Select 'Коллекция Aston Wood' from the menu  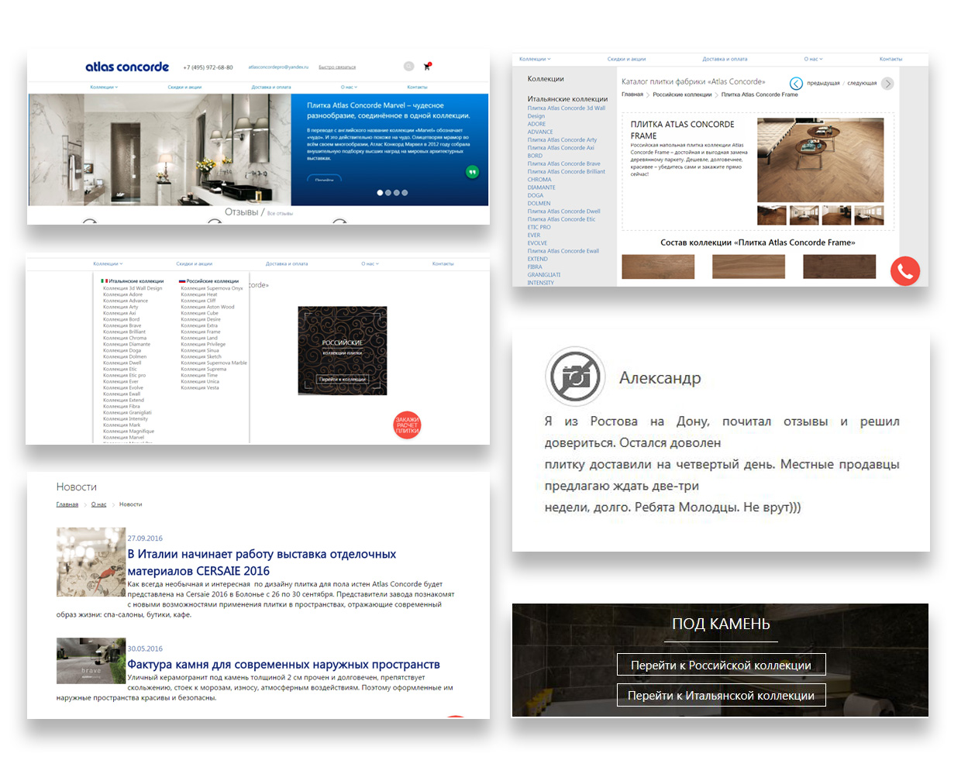point(208,307)
